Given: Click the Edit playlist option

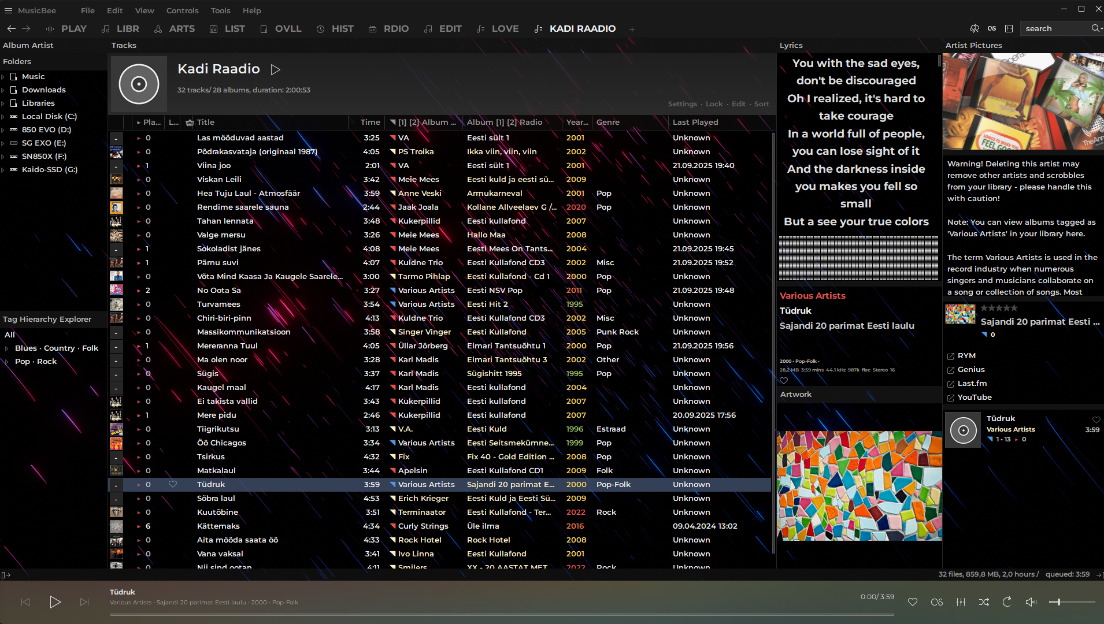Looking at the screenshot, I should coord(738,104).
